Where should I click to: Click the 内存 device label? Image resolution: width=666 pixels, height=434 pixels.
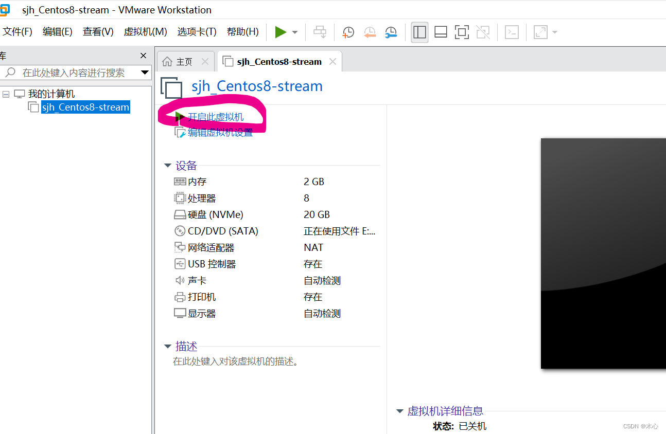[197, 182]
